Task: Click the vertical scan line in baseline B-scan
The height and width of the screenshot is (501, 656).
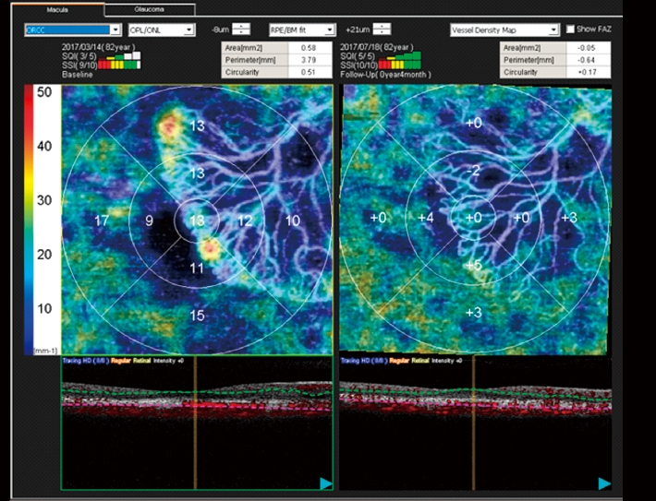Action: pos(195,424)
